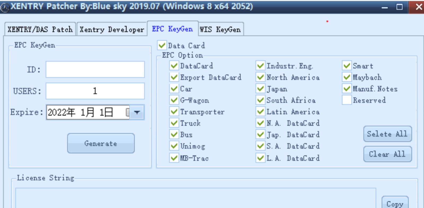Click the Clear All button
Screen dimensions: 424x208
pos(387,154)
